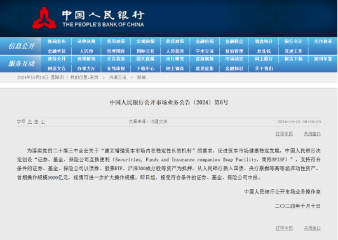
Task: Select 金融科技 in navigation
Action: pyautogui.click(x=57, y=51)
